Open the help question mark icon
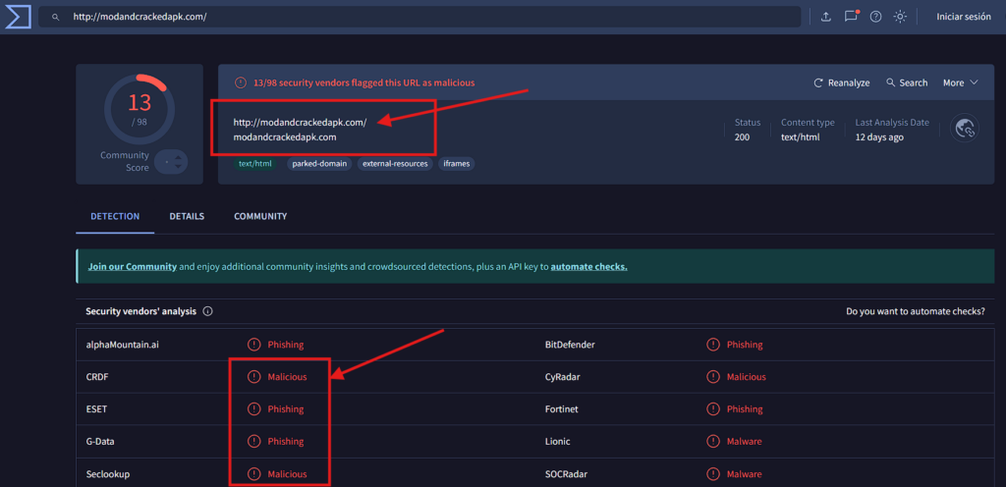 click(x=875, y=17)
